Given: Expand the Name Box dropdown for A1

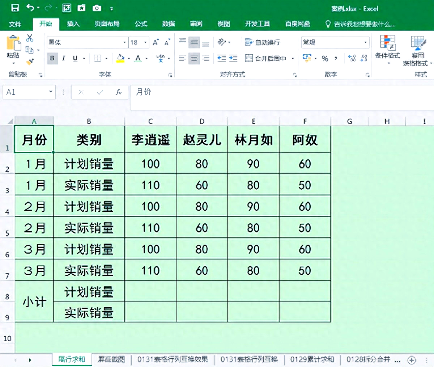Looking at the screenshot, I should (x=51, y=92).
